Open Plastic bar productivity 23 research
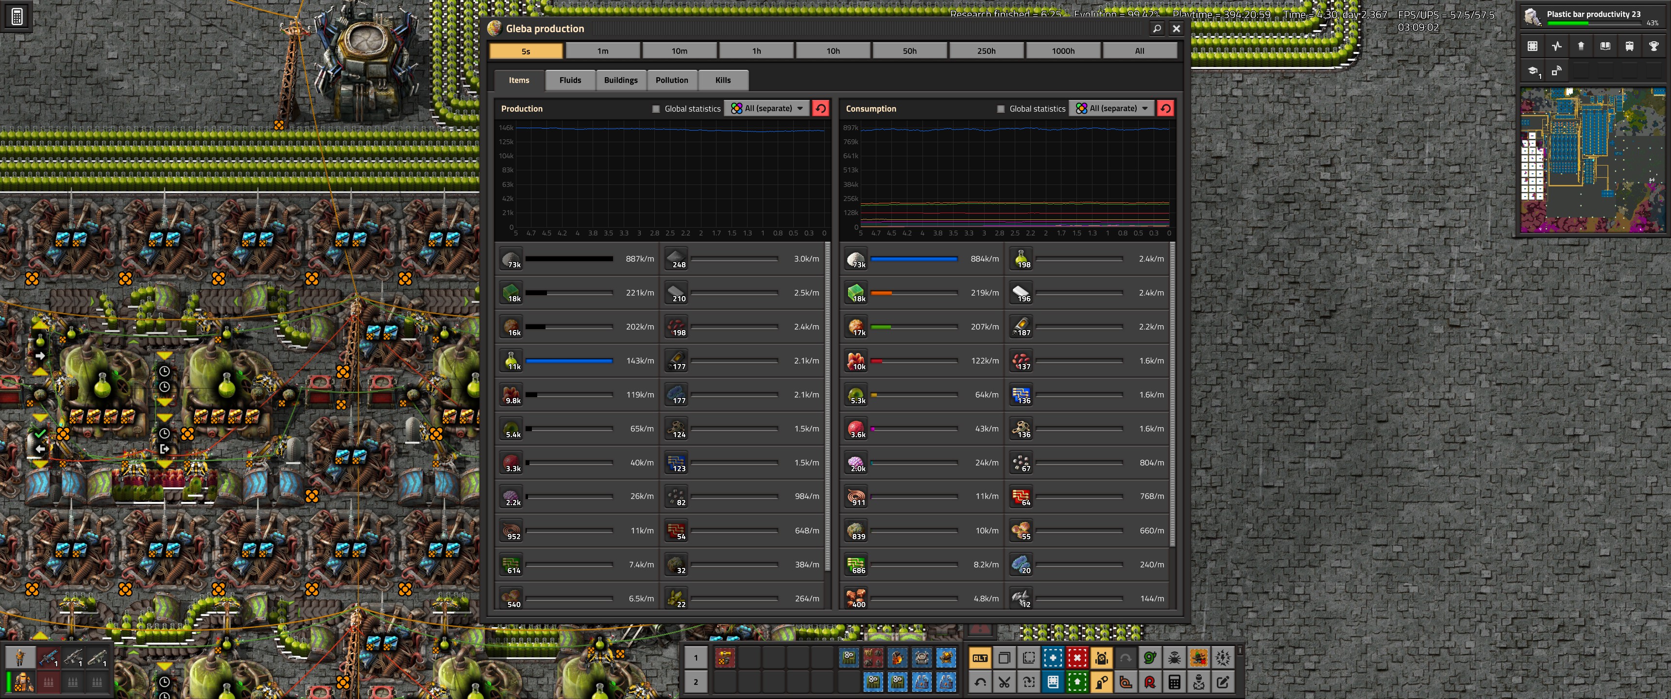The height and width of the screenshot is (699, 1671). pyautogui.click(x=1593, y=17)
